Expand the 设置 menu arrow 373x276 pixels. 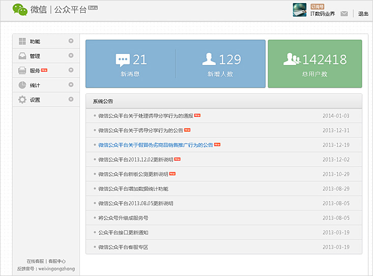(x=71, y=99)
